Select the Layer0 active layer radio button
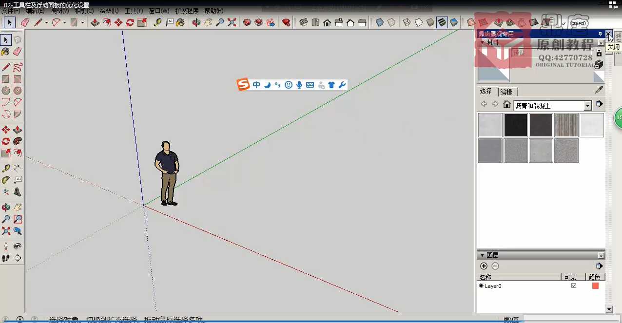This screenshot has height=323, width=622. point(481,286)
